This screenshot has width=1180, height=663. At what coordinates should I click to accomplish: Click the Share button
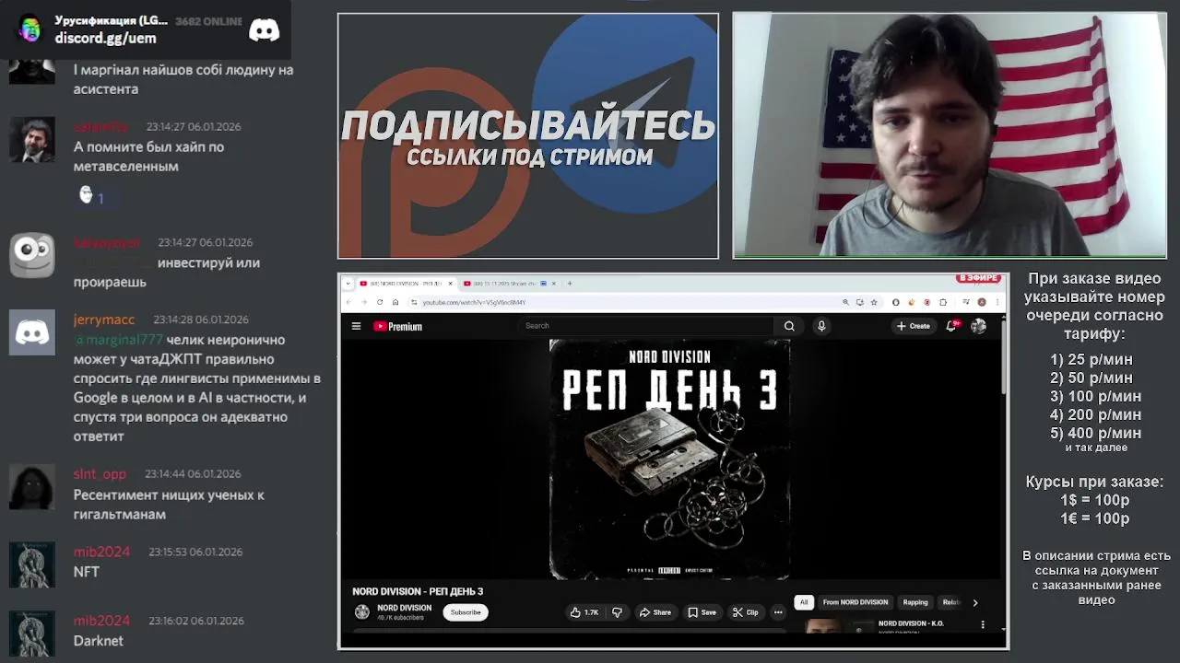pos(655,612)
